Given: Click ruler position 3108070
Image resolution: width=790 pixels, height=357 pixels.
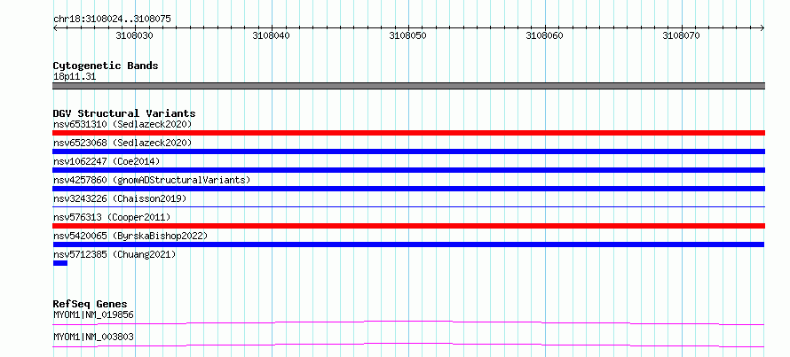Looking at the screenshot, I should point(681,35).
